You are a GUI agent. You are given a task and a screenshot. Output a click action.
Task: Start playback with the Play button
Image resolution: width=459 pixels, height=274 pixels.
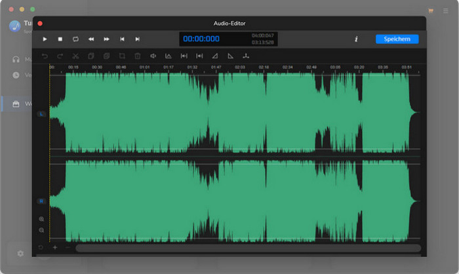point(45,39)
